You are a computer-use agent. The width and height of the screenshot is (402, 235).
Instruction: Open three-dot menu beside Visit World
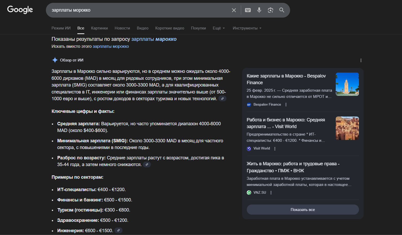[x=275, y=148]
